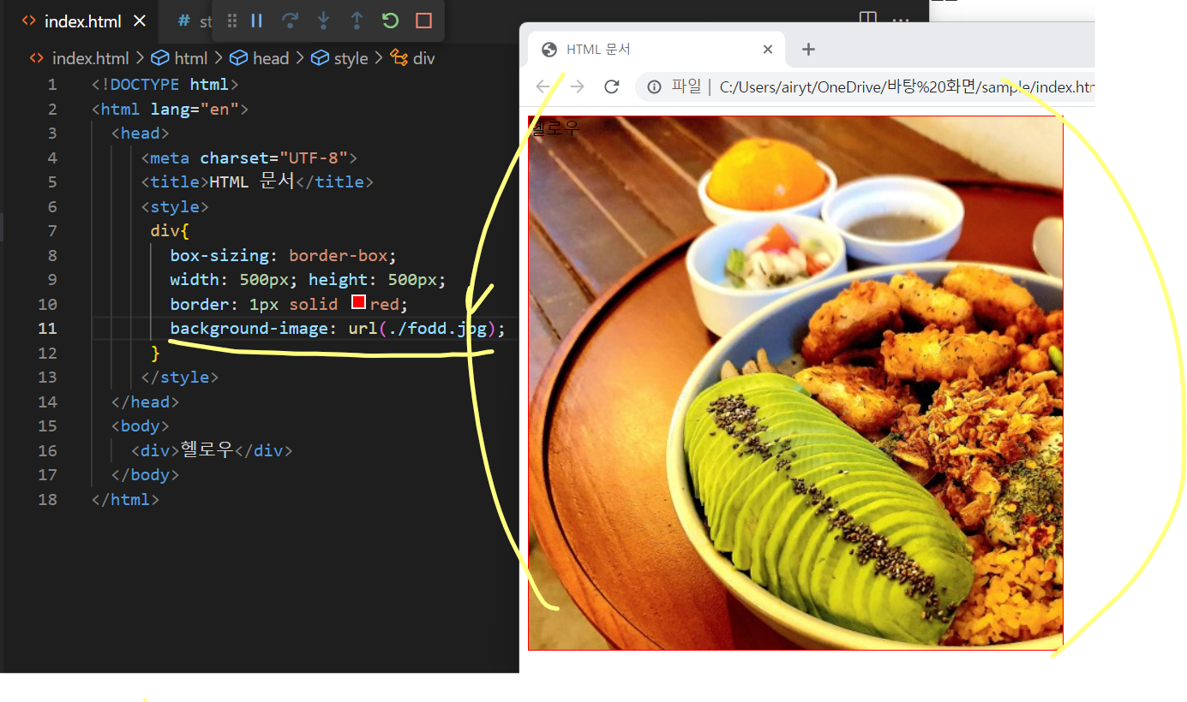Click the Chrome forward arrow
Viewport: 1187px width, 702px height.
pyautogui.click(x=578, y=86)
